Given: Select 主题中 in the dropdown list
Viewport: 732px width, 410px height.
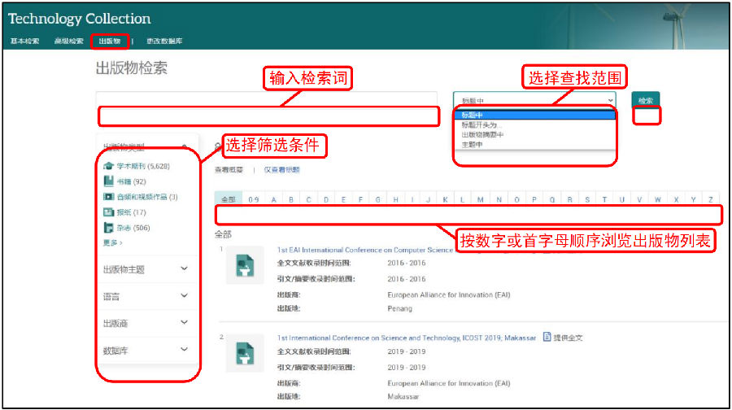Looking at the screenshot, I should click(x=473, y=145).
